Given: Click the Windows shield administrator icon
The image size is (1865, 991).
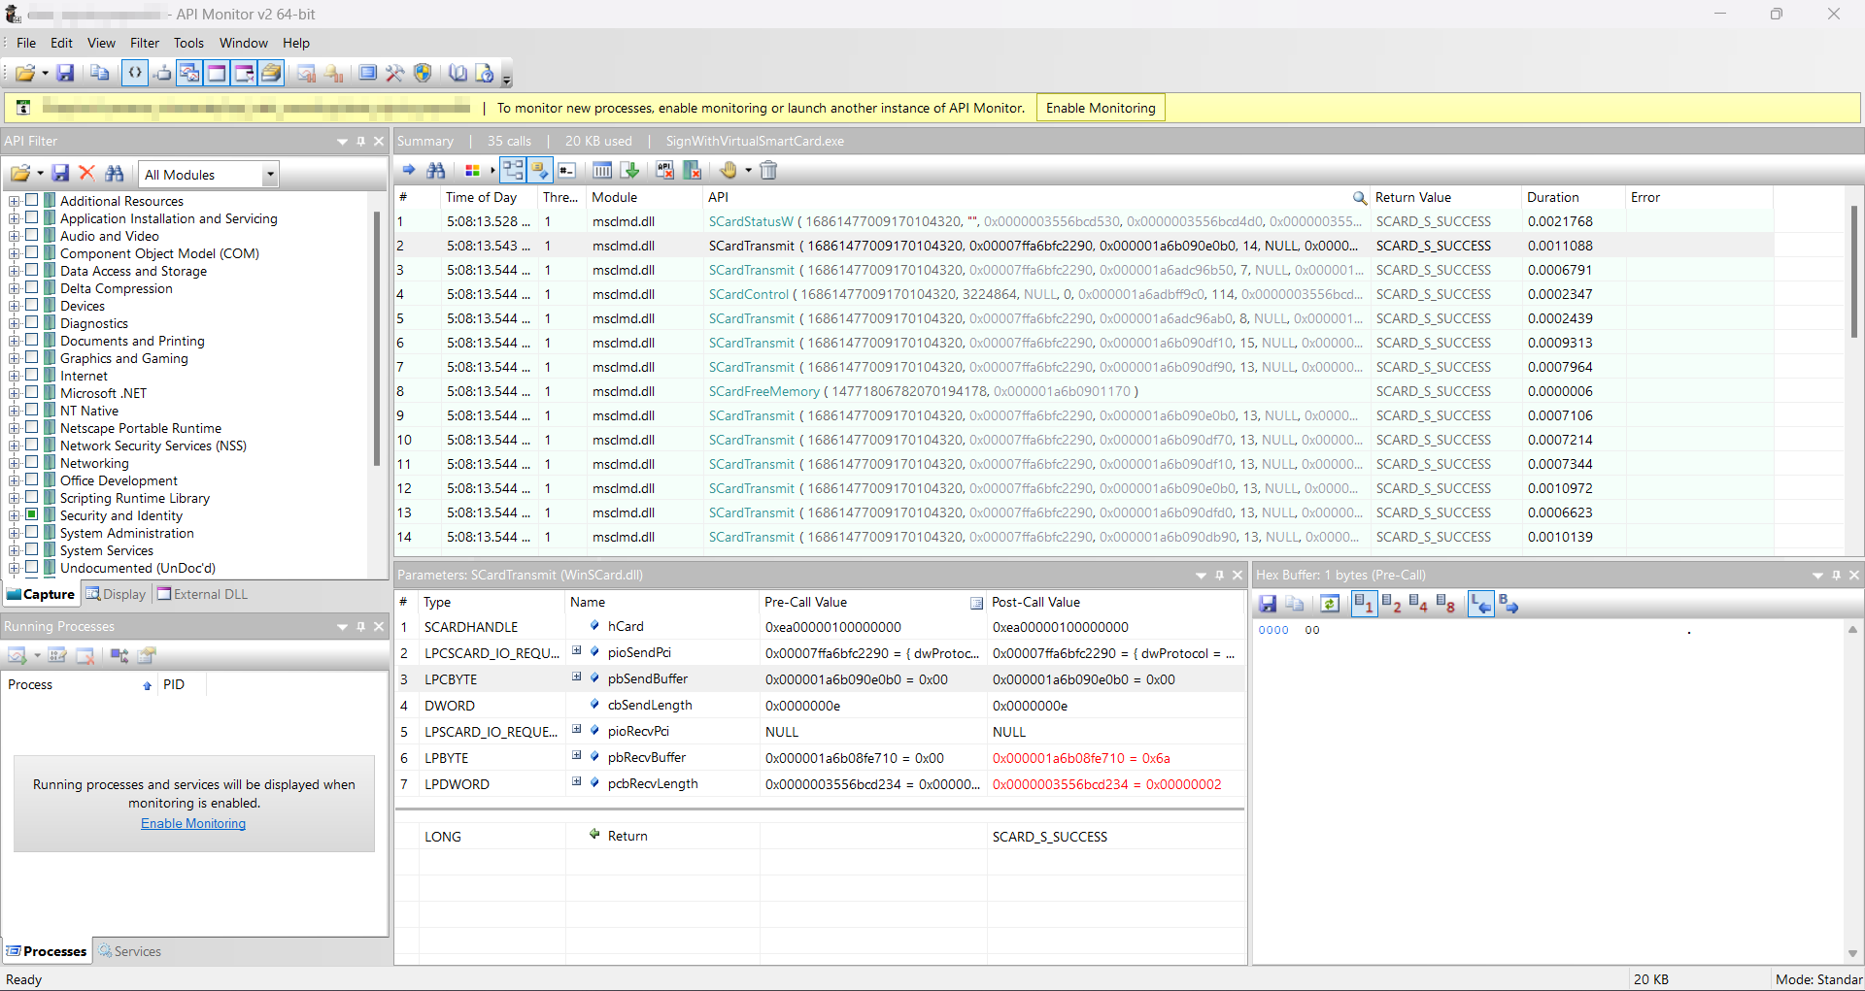Looking at the screenshot, I should (423, 73).
